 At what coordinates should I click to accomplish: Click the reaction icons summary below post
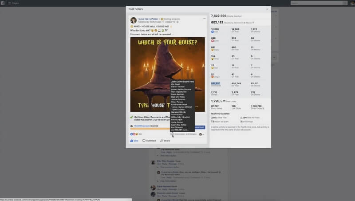pyautogui.click(x=134, y=134)
